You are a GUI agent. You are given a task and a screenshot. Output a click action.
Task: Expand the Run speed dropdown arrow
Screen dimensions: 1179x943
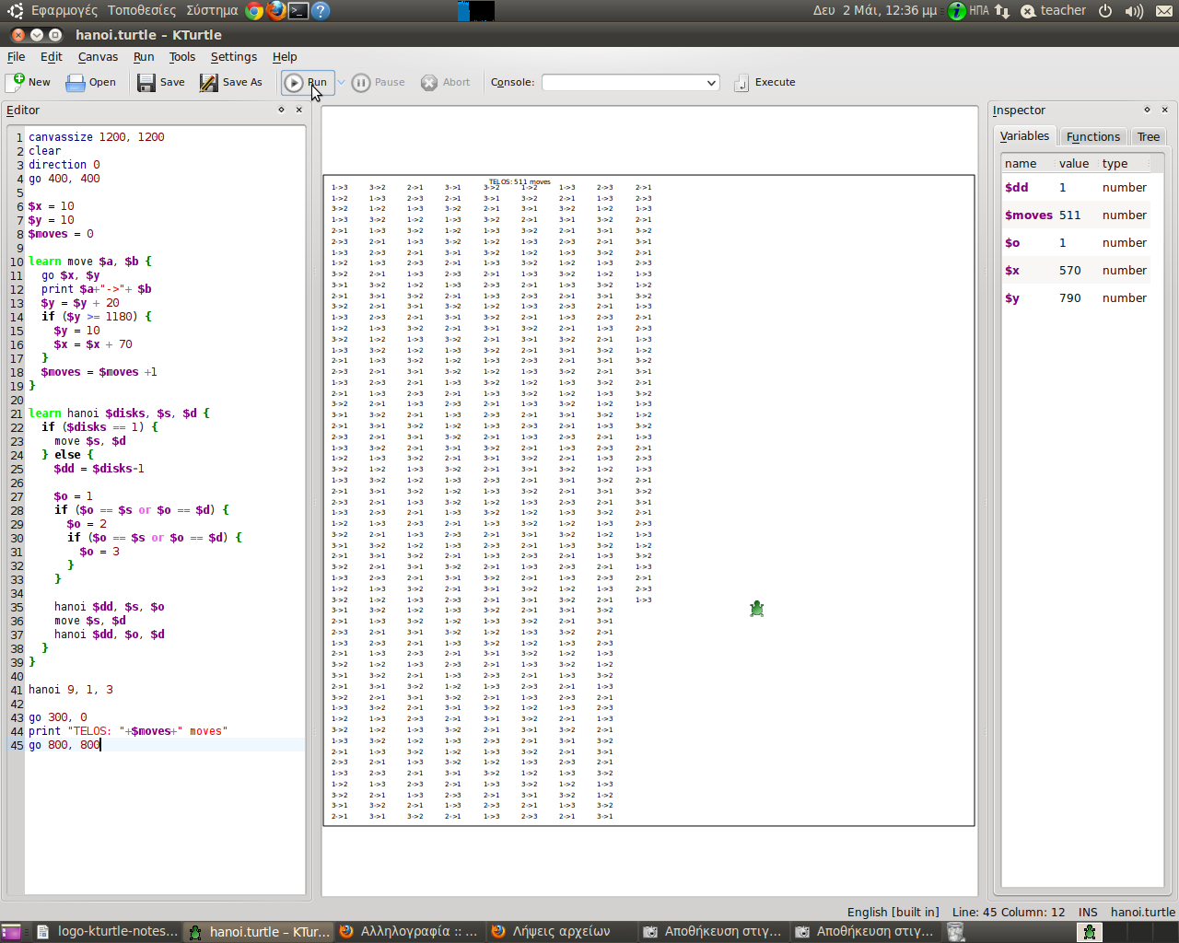point(341,82)
